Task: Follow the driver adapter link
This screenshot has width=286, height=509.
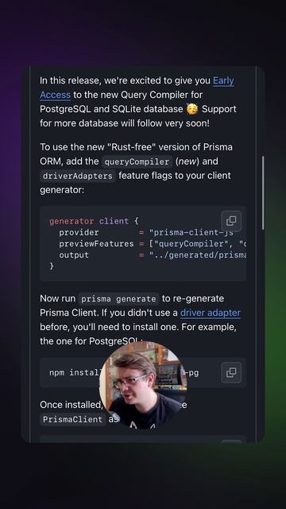Action: 210,313
